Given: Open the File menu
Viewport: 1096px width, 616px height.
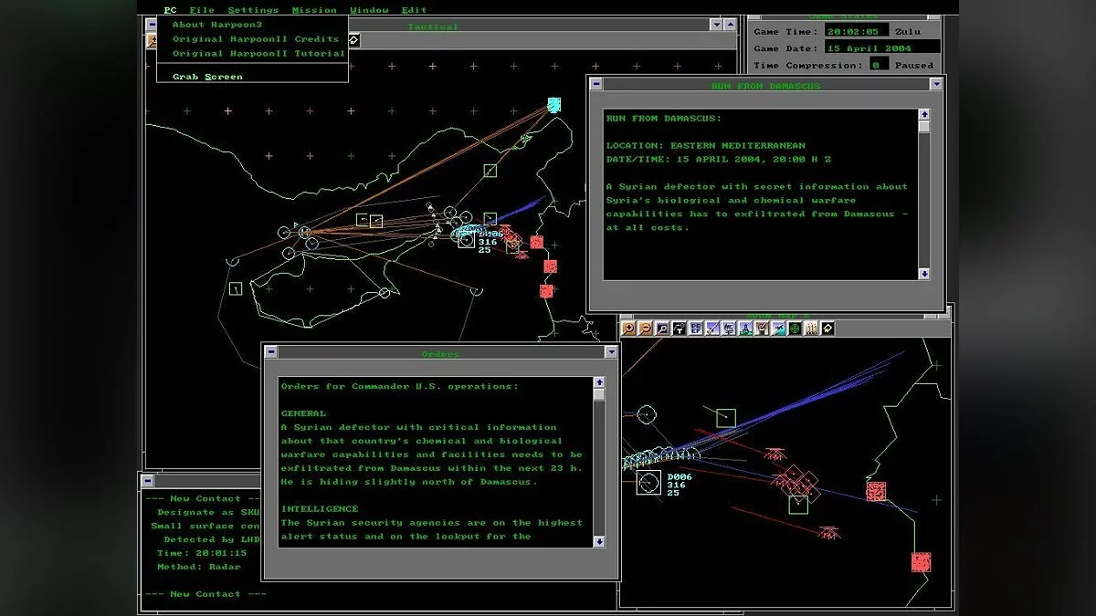Looking at the screenshot, I should click(202, 10).
